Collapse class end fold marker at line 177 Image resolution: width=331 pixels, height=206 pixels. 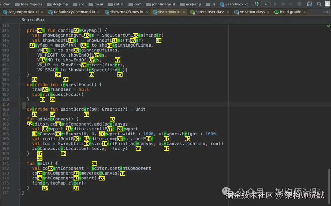point(20,193)
